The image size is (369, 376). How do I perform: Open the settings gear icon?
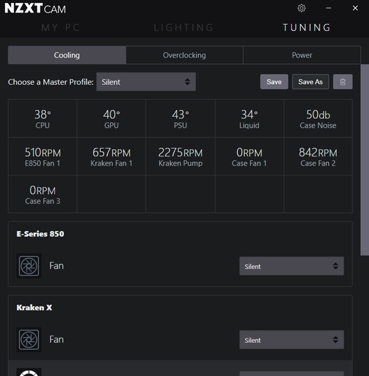tap(302, 8)
